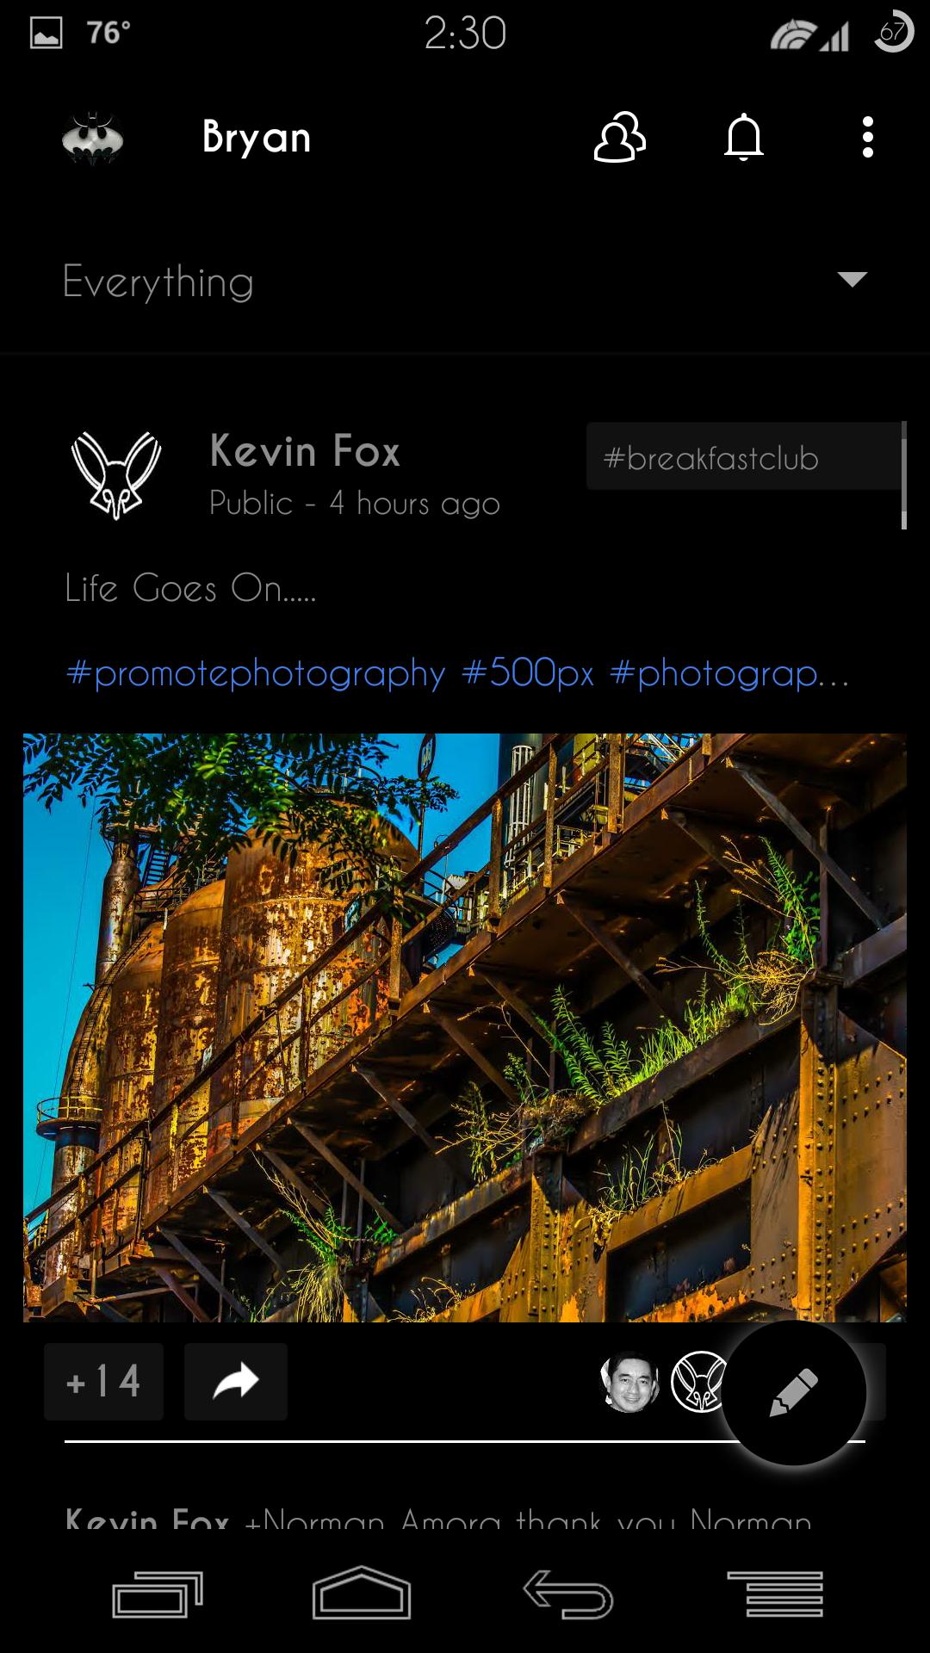Tap the Batman profile avatar

tap(93, 138)
